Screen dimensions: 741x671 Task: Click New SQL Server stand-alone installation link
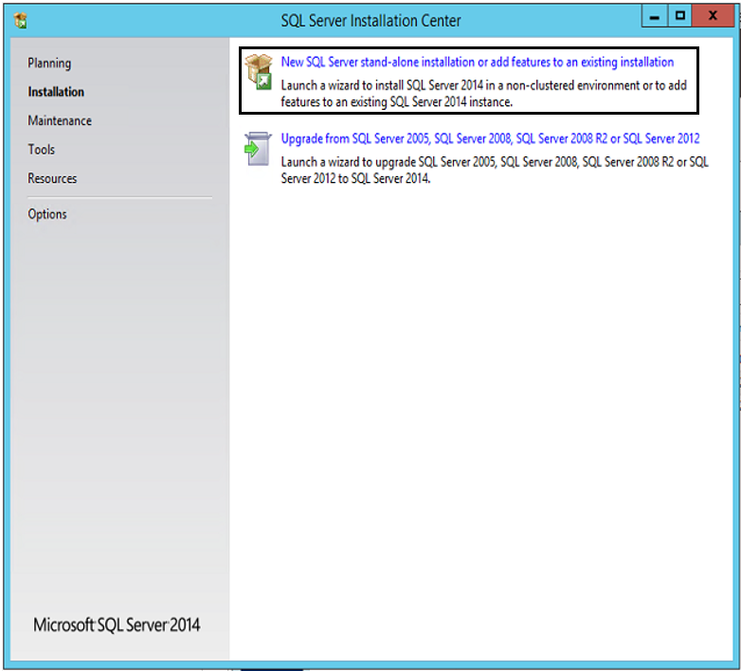tap(478, 62)
